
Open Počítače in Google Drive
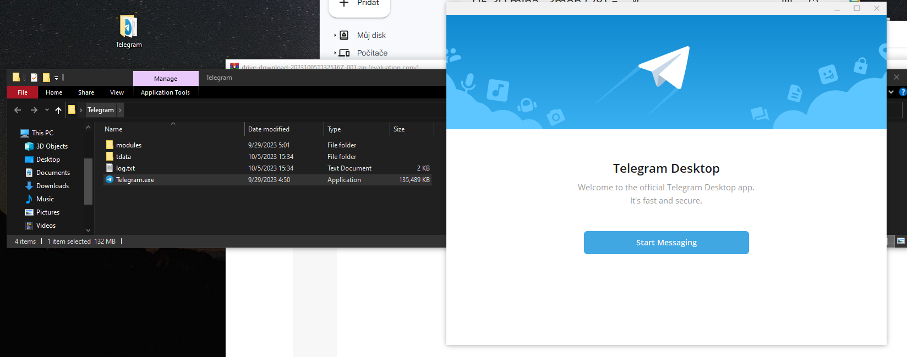[372, 53]
